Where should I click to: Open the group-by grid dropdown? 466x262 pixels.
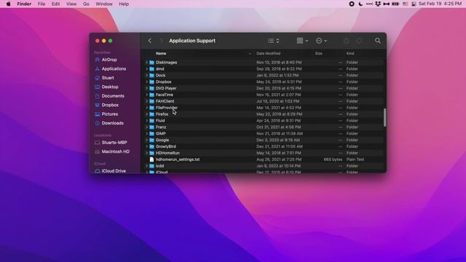coord(302,41)
